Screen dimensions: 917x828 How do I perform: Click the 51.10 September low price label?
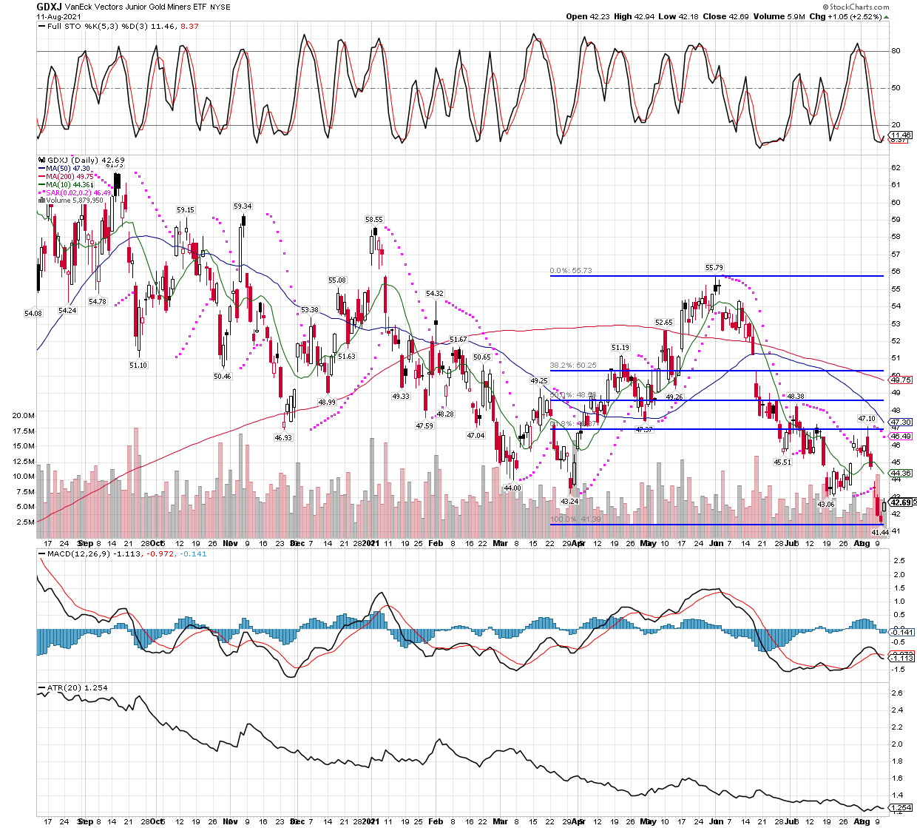point(138,366)
